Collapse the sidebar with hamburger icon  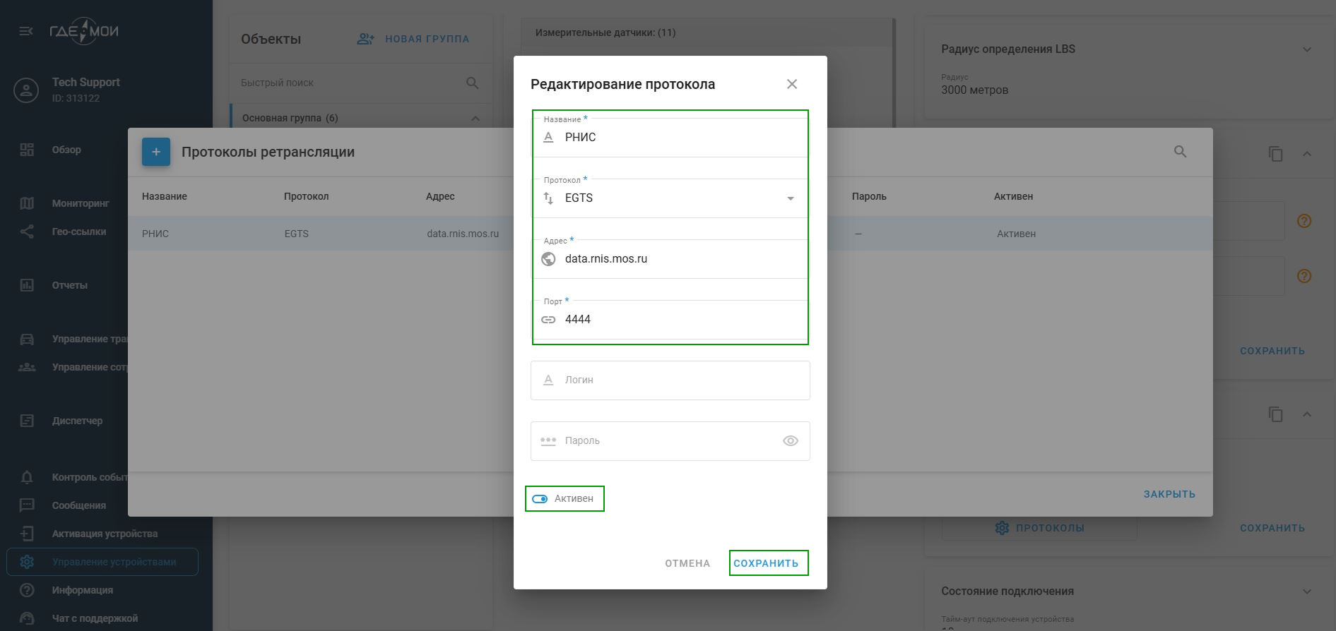pyautogui.click(x=26, y=31)
